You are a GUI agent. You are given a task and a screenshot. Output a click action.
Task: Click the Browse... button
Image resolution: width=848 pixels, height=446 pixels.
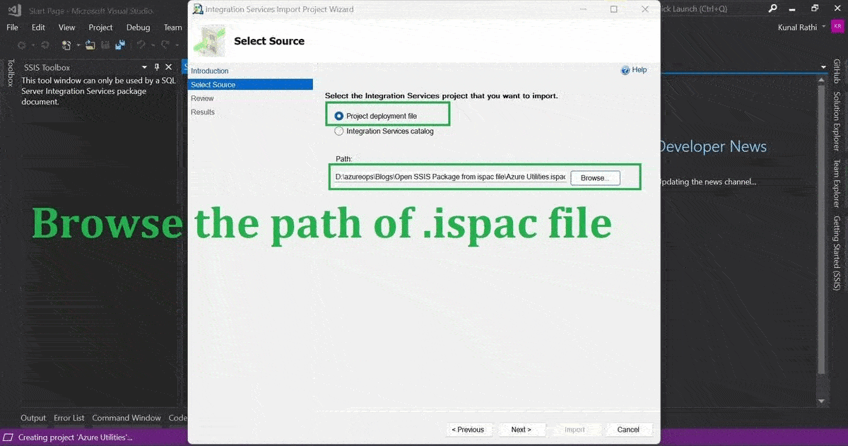(594, 177)
